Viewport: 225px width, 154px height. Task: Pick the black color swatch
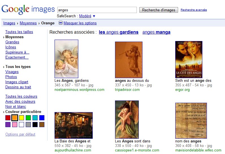[35, 124]
